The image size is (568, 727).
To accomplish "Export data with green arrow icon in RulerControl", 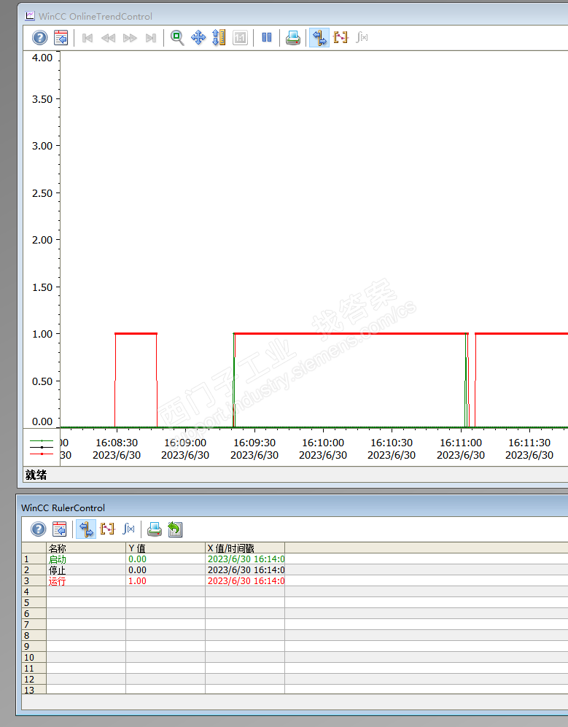I will coord(175,529).
